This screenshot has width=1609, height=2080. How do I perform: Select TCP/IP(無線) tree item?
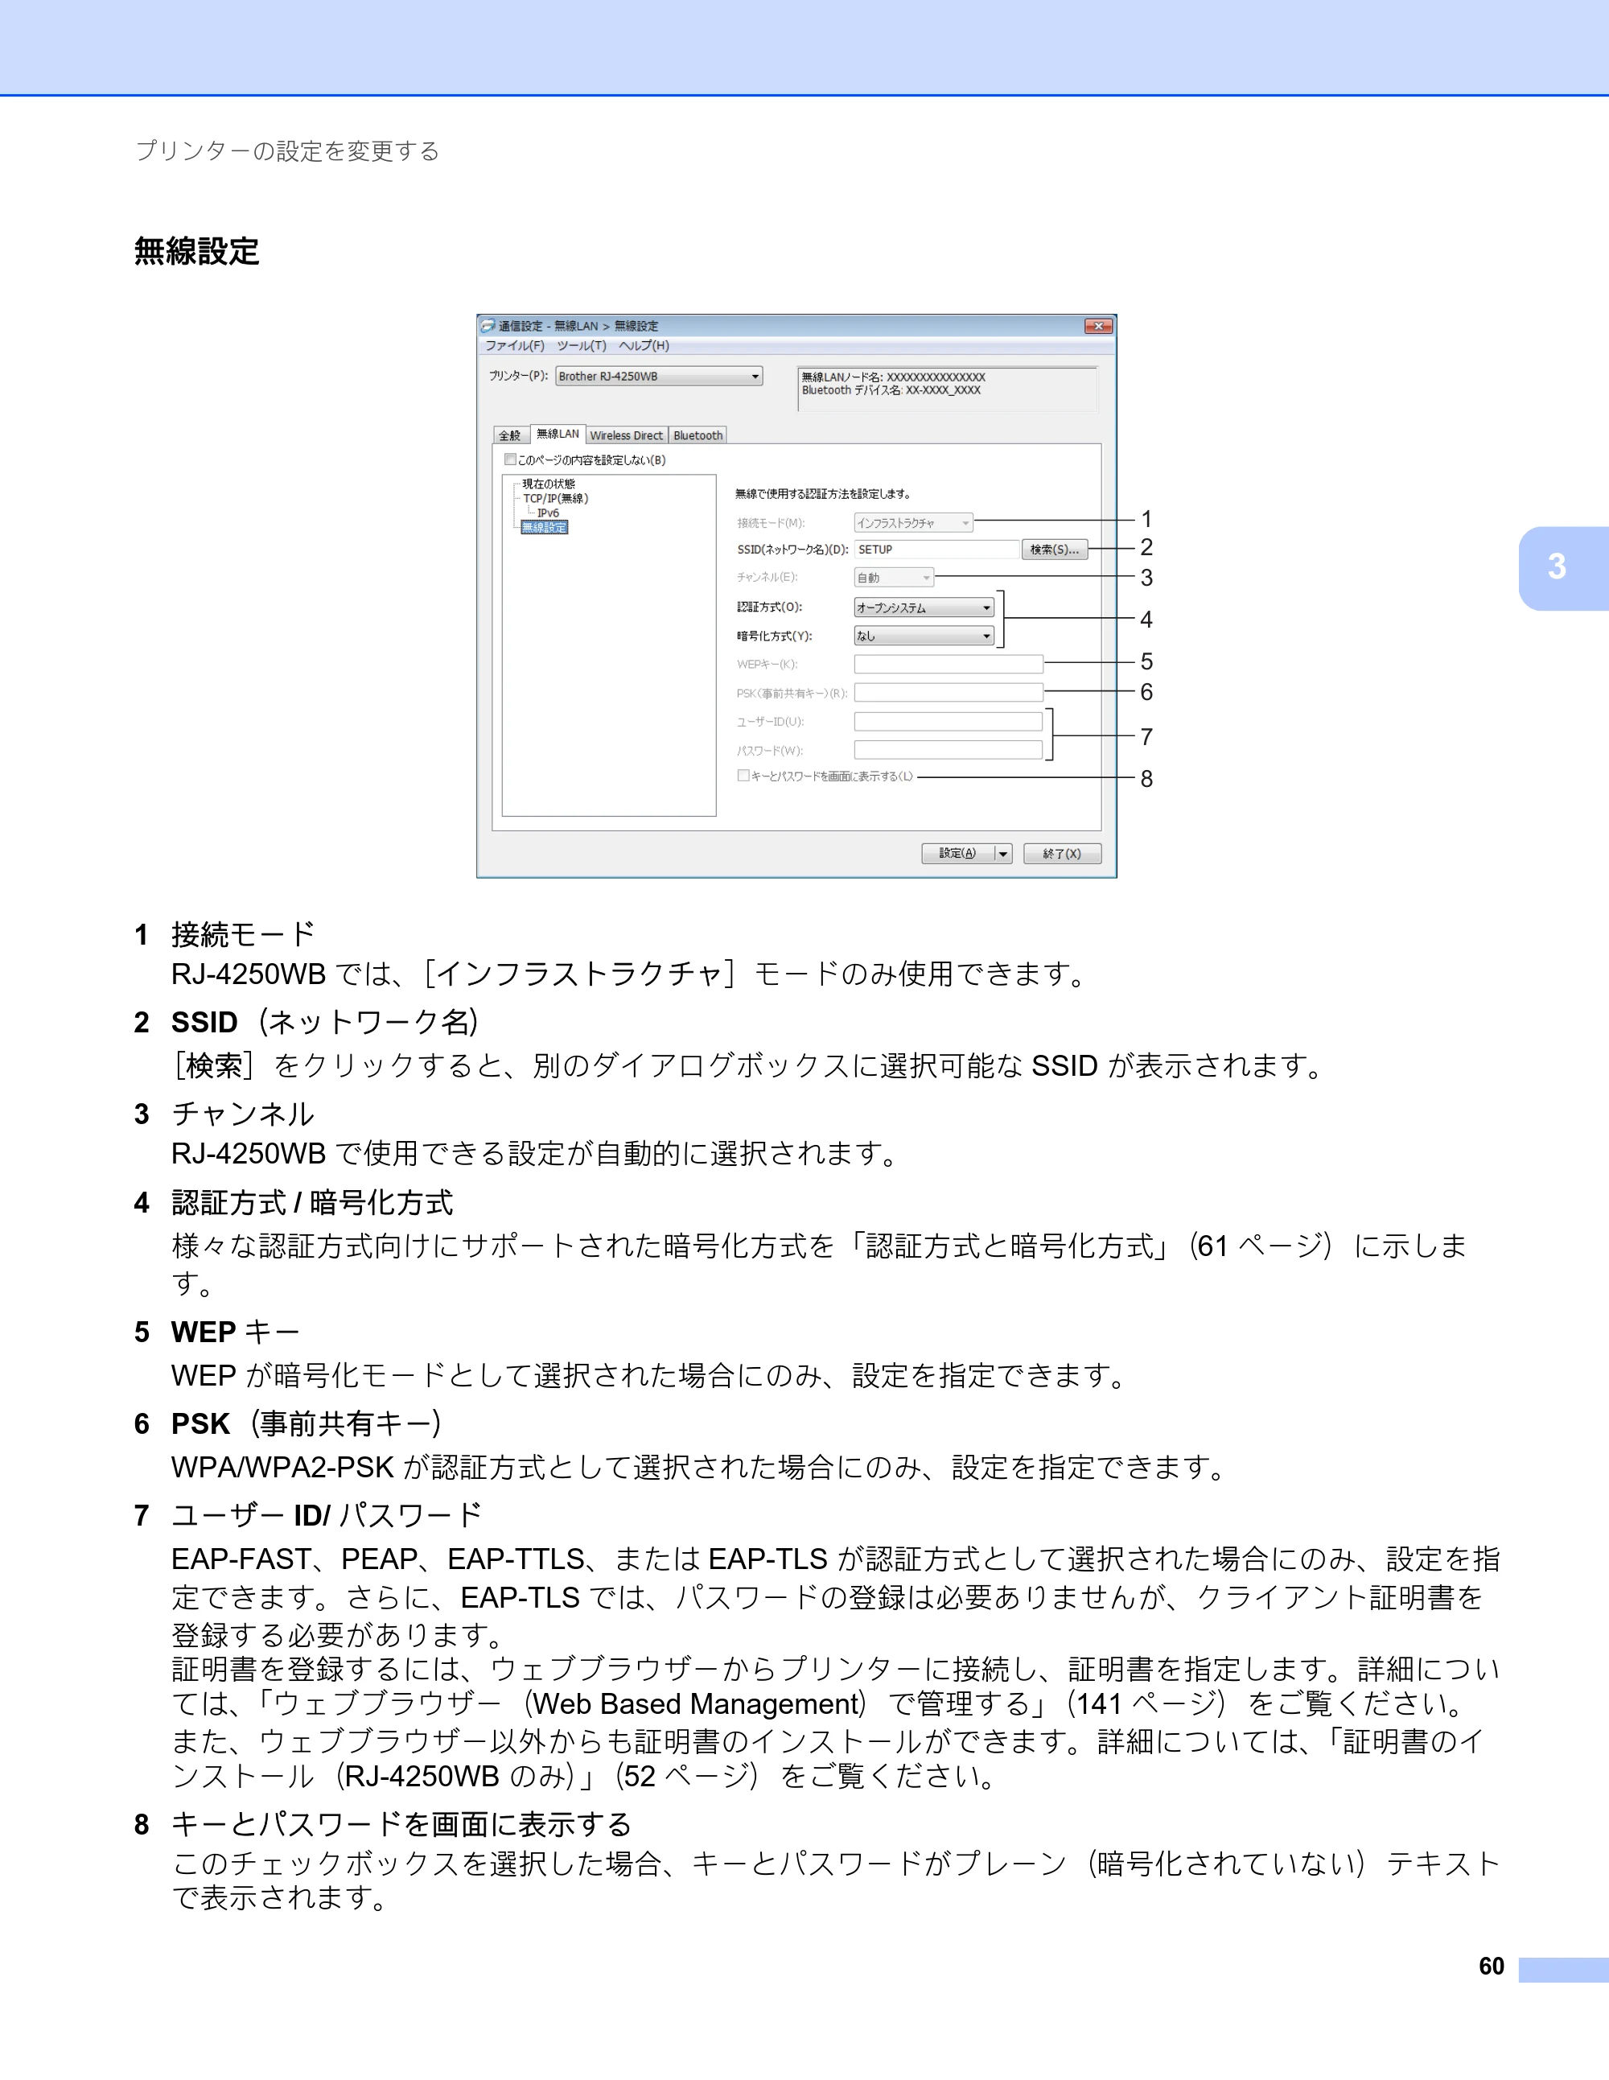555,498
